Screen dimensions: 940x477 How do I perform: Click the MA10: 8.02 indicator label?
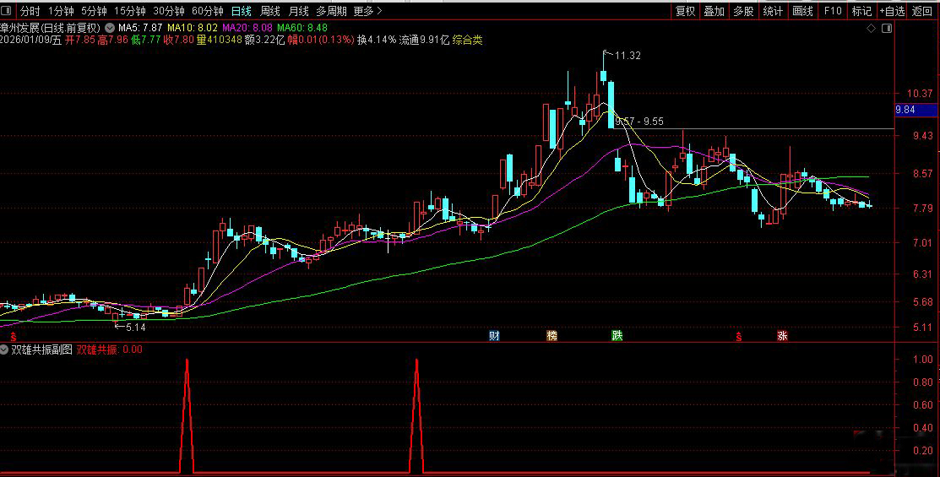coord(193,28)
